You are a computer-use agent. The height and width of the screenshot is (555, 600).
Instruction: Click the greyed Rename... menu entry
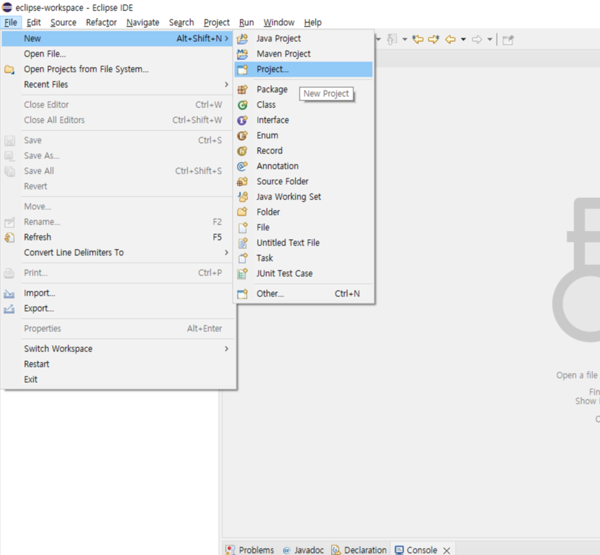point(117,222)
